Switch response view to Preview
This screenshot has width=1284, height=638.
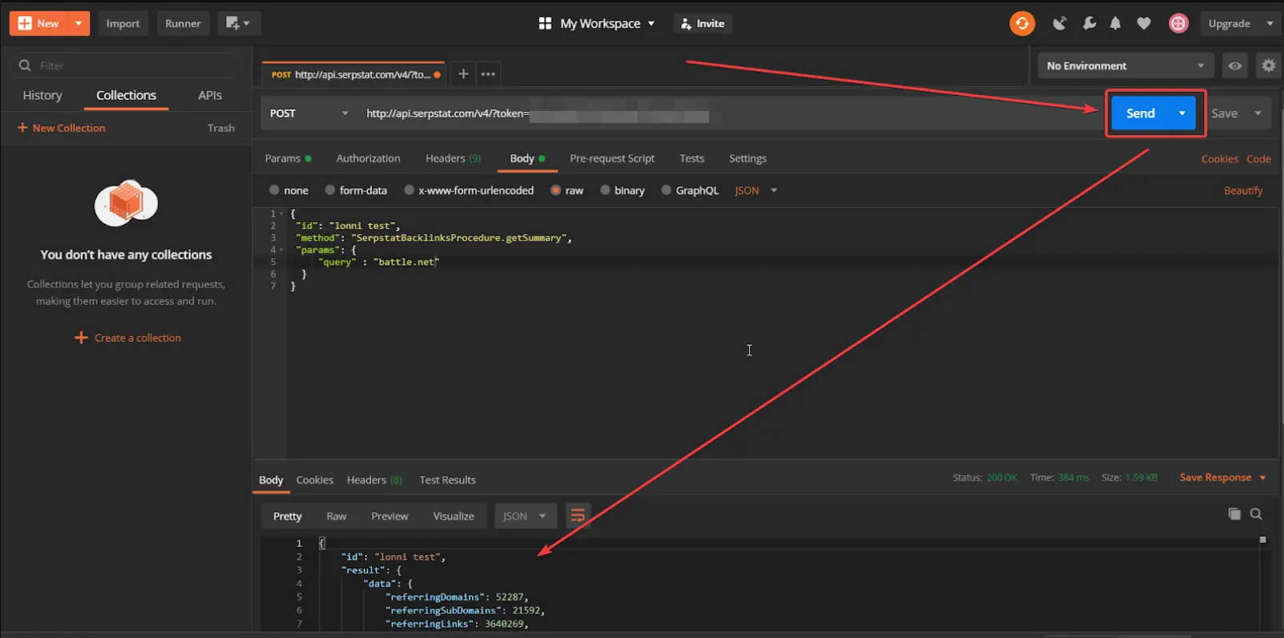coord(390,516)
